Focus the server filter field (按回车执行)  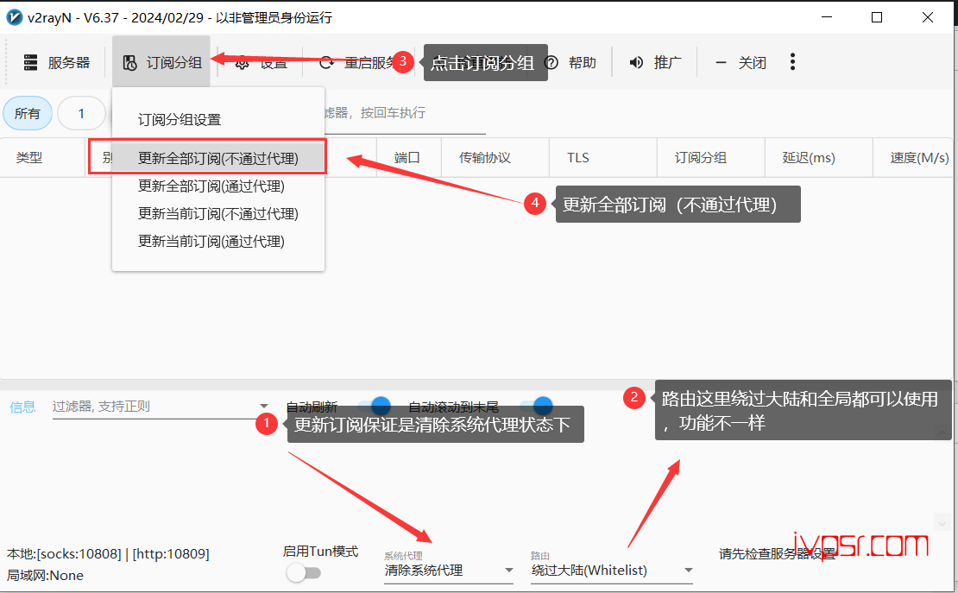pyautogui.click(x=405, y=114)
